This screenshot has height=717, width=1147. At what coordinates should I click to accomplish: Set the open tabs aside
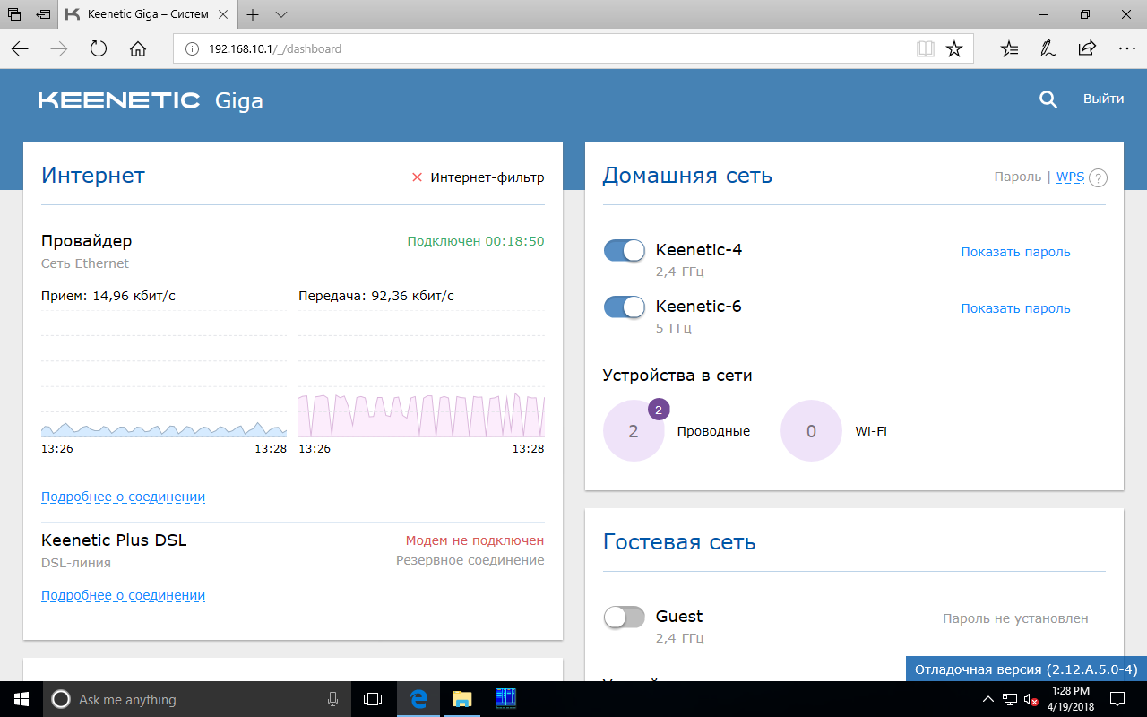point(44,14)
